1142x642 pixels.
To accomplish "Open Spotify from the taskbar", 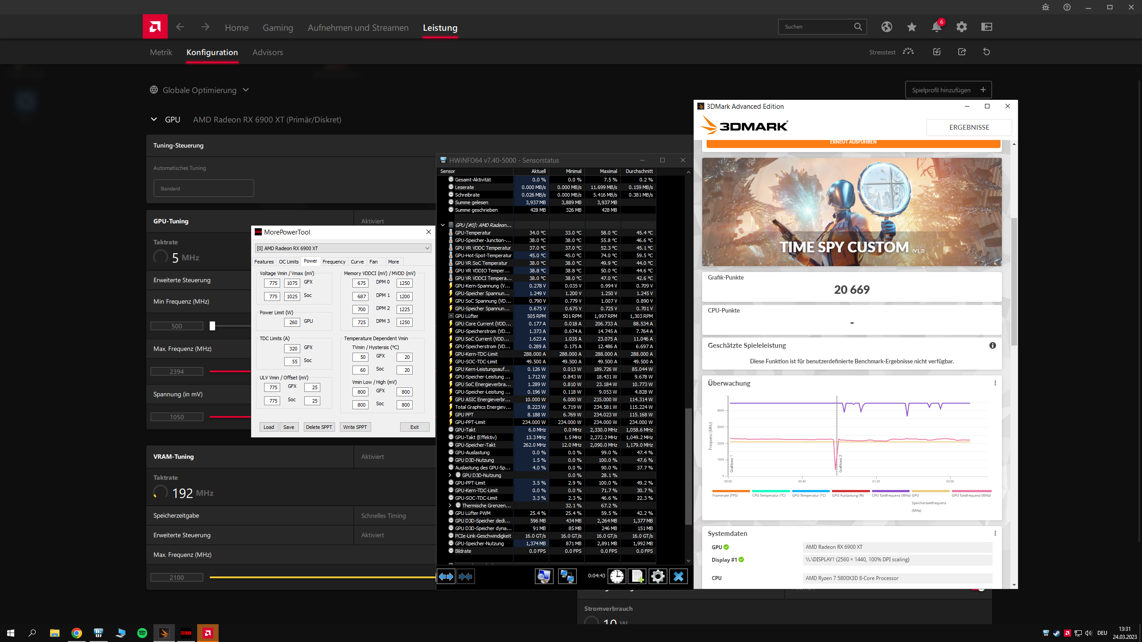I will pos(142,633).
